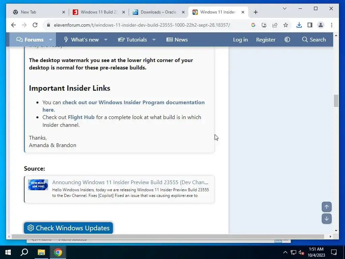Expand the Tutorials dropdown arrow

coord(154,40)
